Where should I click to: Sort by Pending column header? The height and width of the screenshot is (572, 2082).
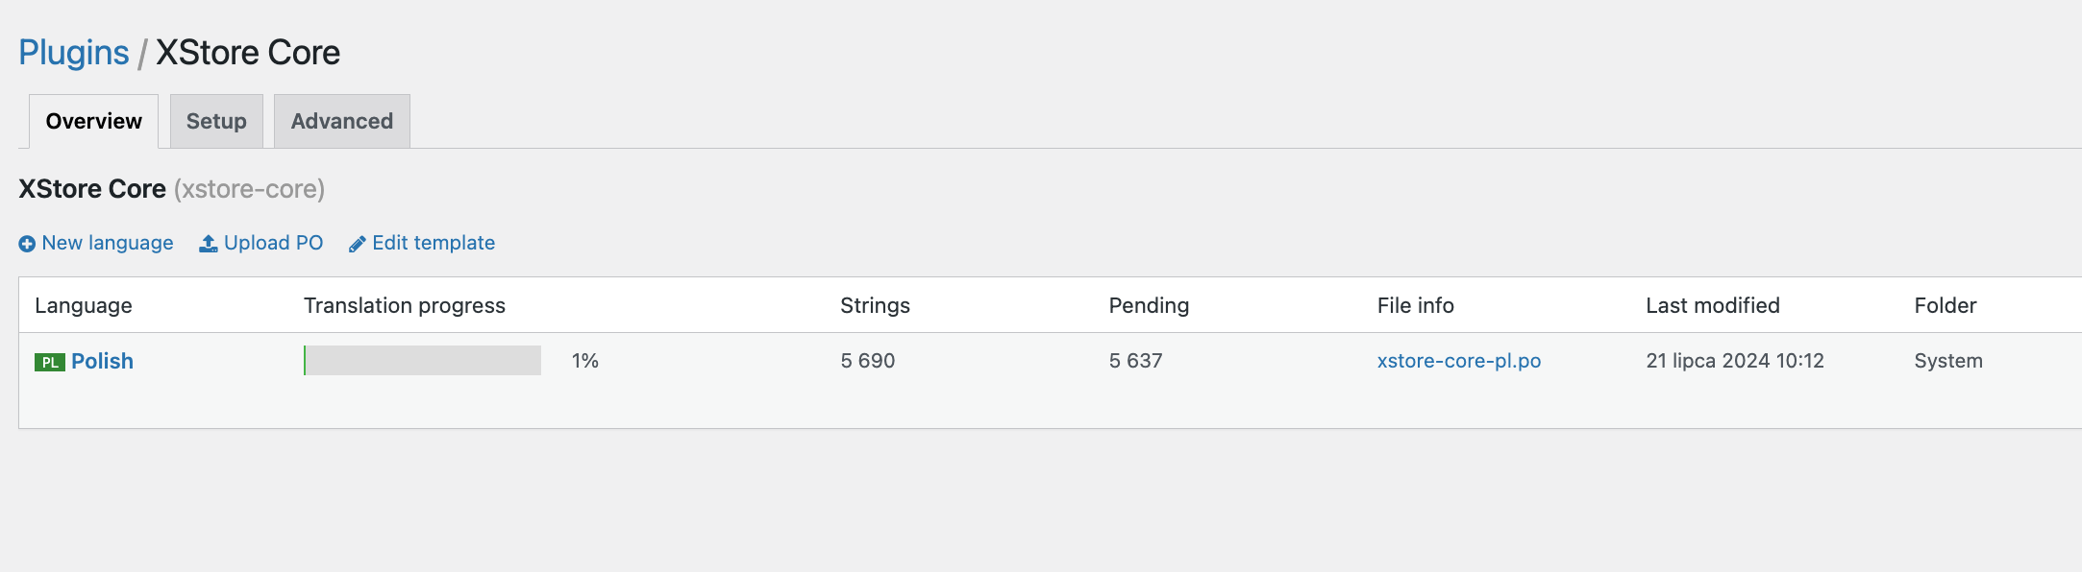tap(1149, 305)
